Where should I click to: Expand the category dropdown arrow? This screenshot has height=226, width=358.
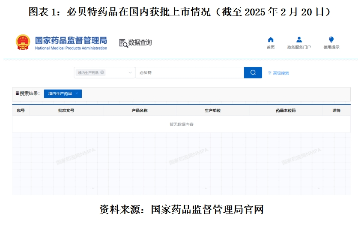130,72
